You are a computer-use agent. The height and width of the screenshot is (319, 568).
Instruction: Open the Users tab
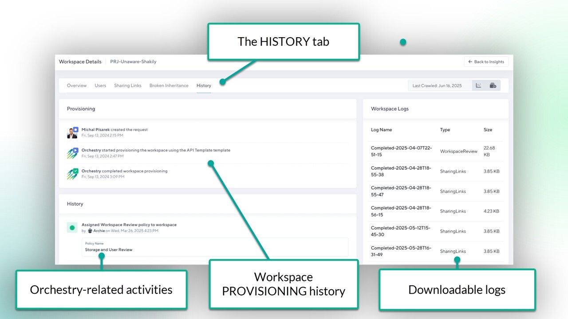100,86
